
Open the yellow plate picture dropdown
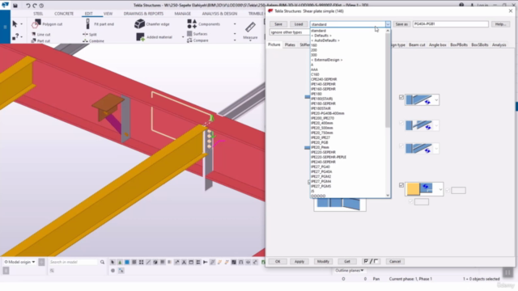point(440,189)
